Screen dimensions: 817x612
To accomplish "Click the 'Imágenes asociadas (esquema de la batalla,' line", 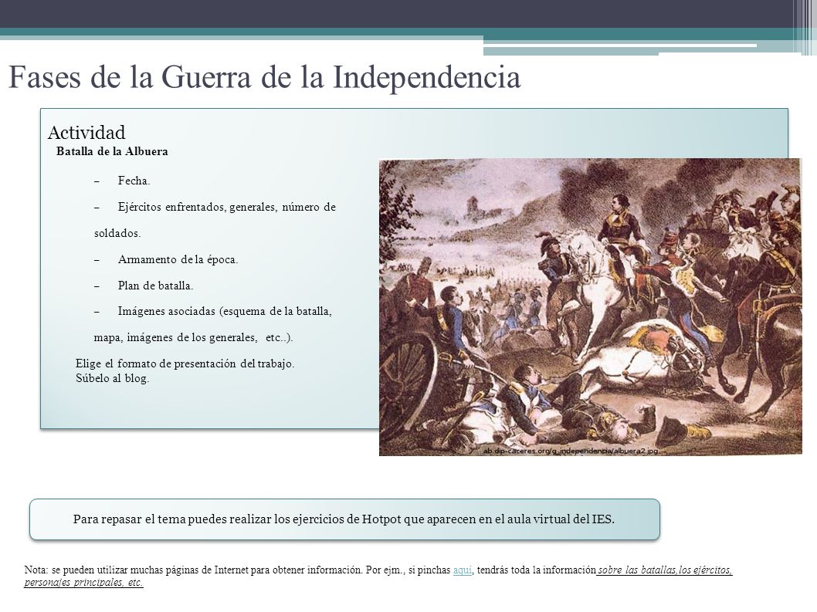I will 225,312.
